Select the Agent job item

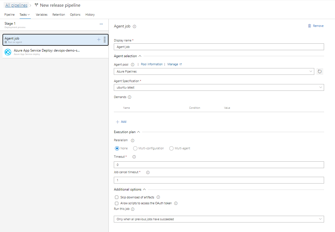pyautogui.click(x=55, y=40)
